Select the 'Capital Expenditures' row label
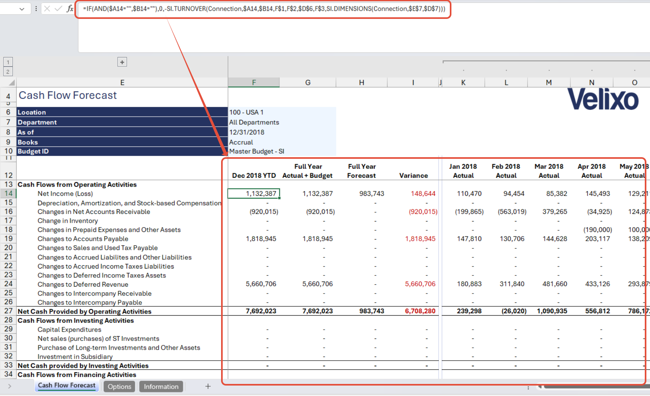Image resolution: width=650 pixels, height=396 pixels. pyautogui.click(x=70, y=330)
